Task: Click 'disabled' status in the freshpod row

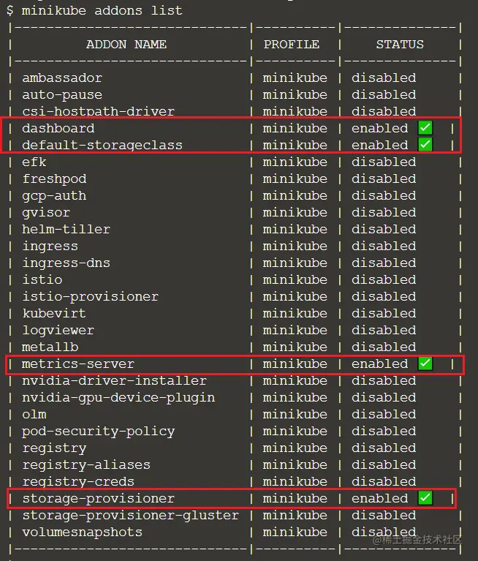Action: point(384,179)
